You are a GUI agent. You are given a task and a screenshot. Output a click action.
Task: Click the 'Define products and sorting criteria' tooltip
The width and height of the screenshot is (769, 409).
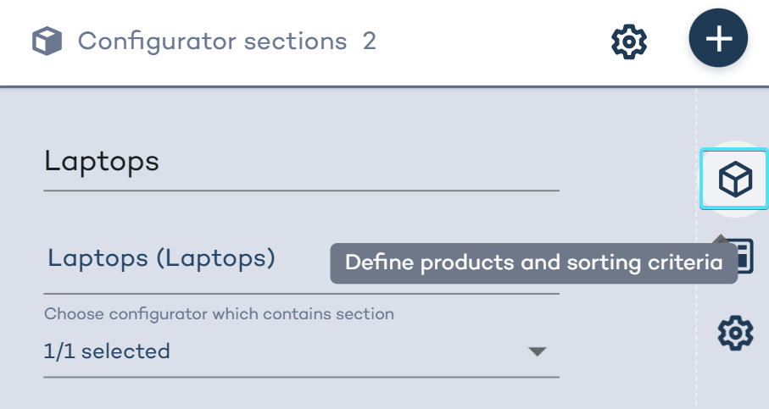coord(533,263)
